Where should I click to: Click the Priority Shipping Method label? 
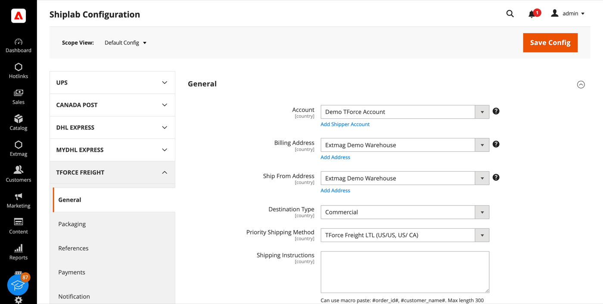pos(280,232)
